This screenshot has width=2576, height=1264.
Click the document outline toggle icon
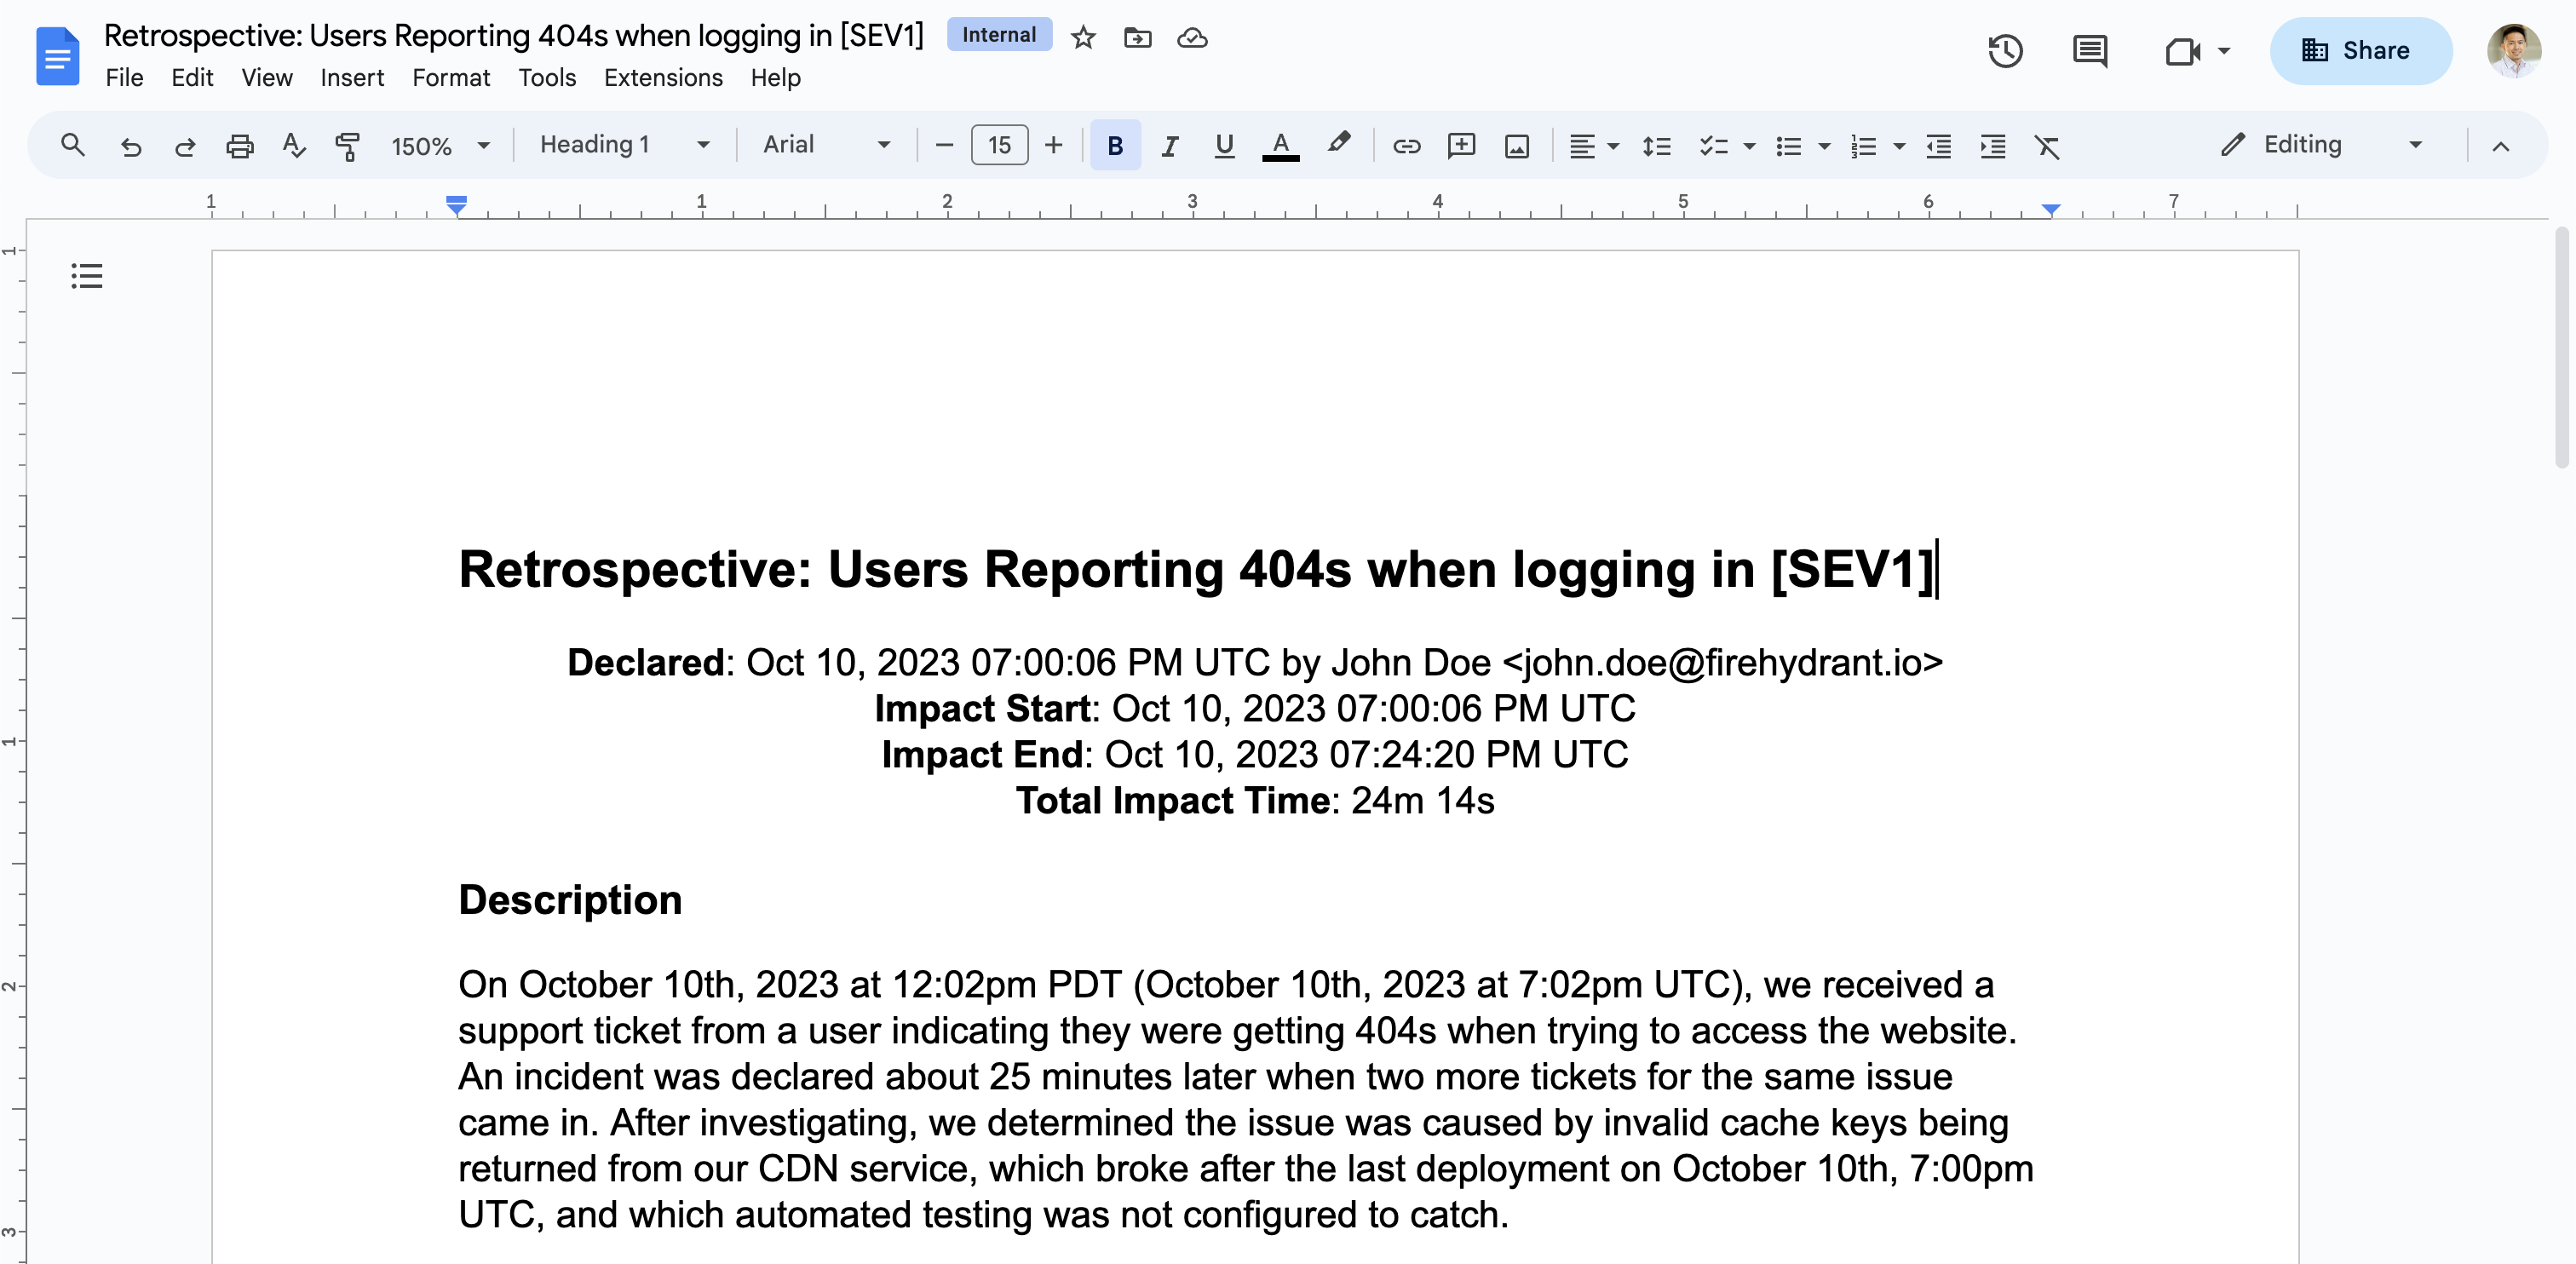coord(87,276)
